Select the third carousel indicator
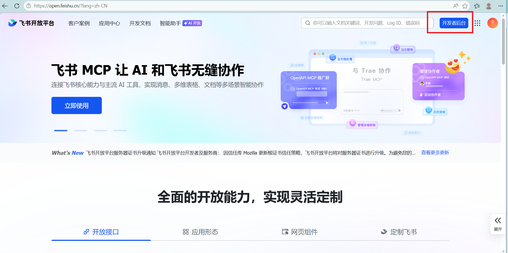The height and width of the screenshot is (253, 508). coord(100,130)
